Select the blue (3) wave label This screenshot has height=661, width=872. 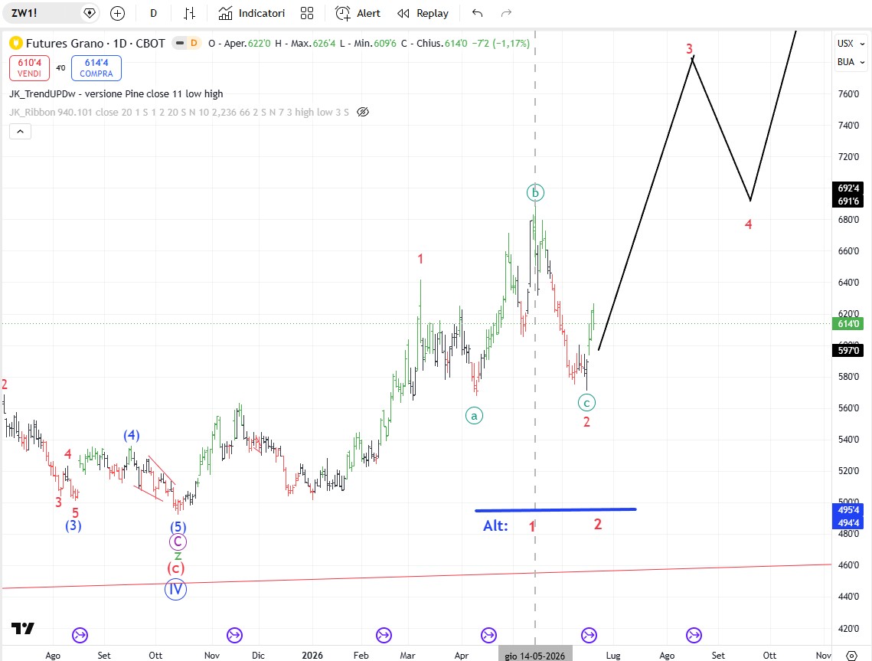[73, 525]
